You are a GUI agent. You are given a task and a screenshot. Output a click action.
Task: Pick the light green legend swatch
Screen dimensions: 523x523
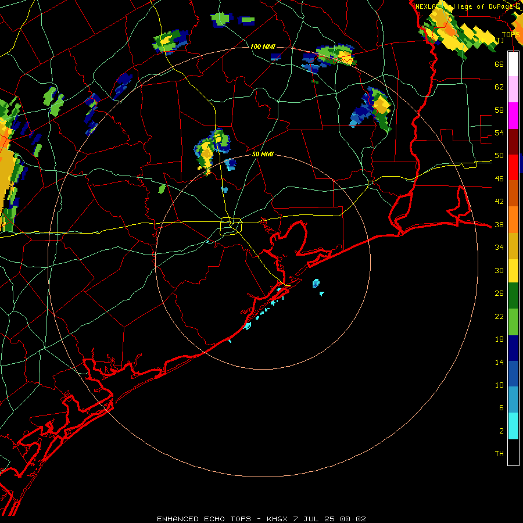(513, 322)
